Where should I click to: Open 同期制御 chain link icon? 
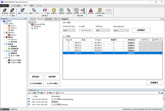(69, 11)
